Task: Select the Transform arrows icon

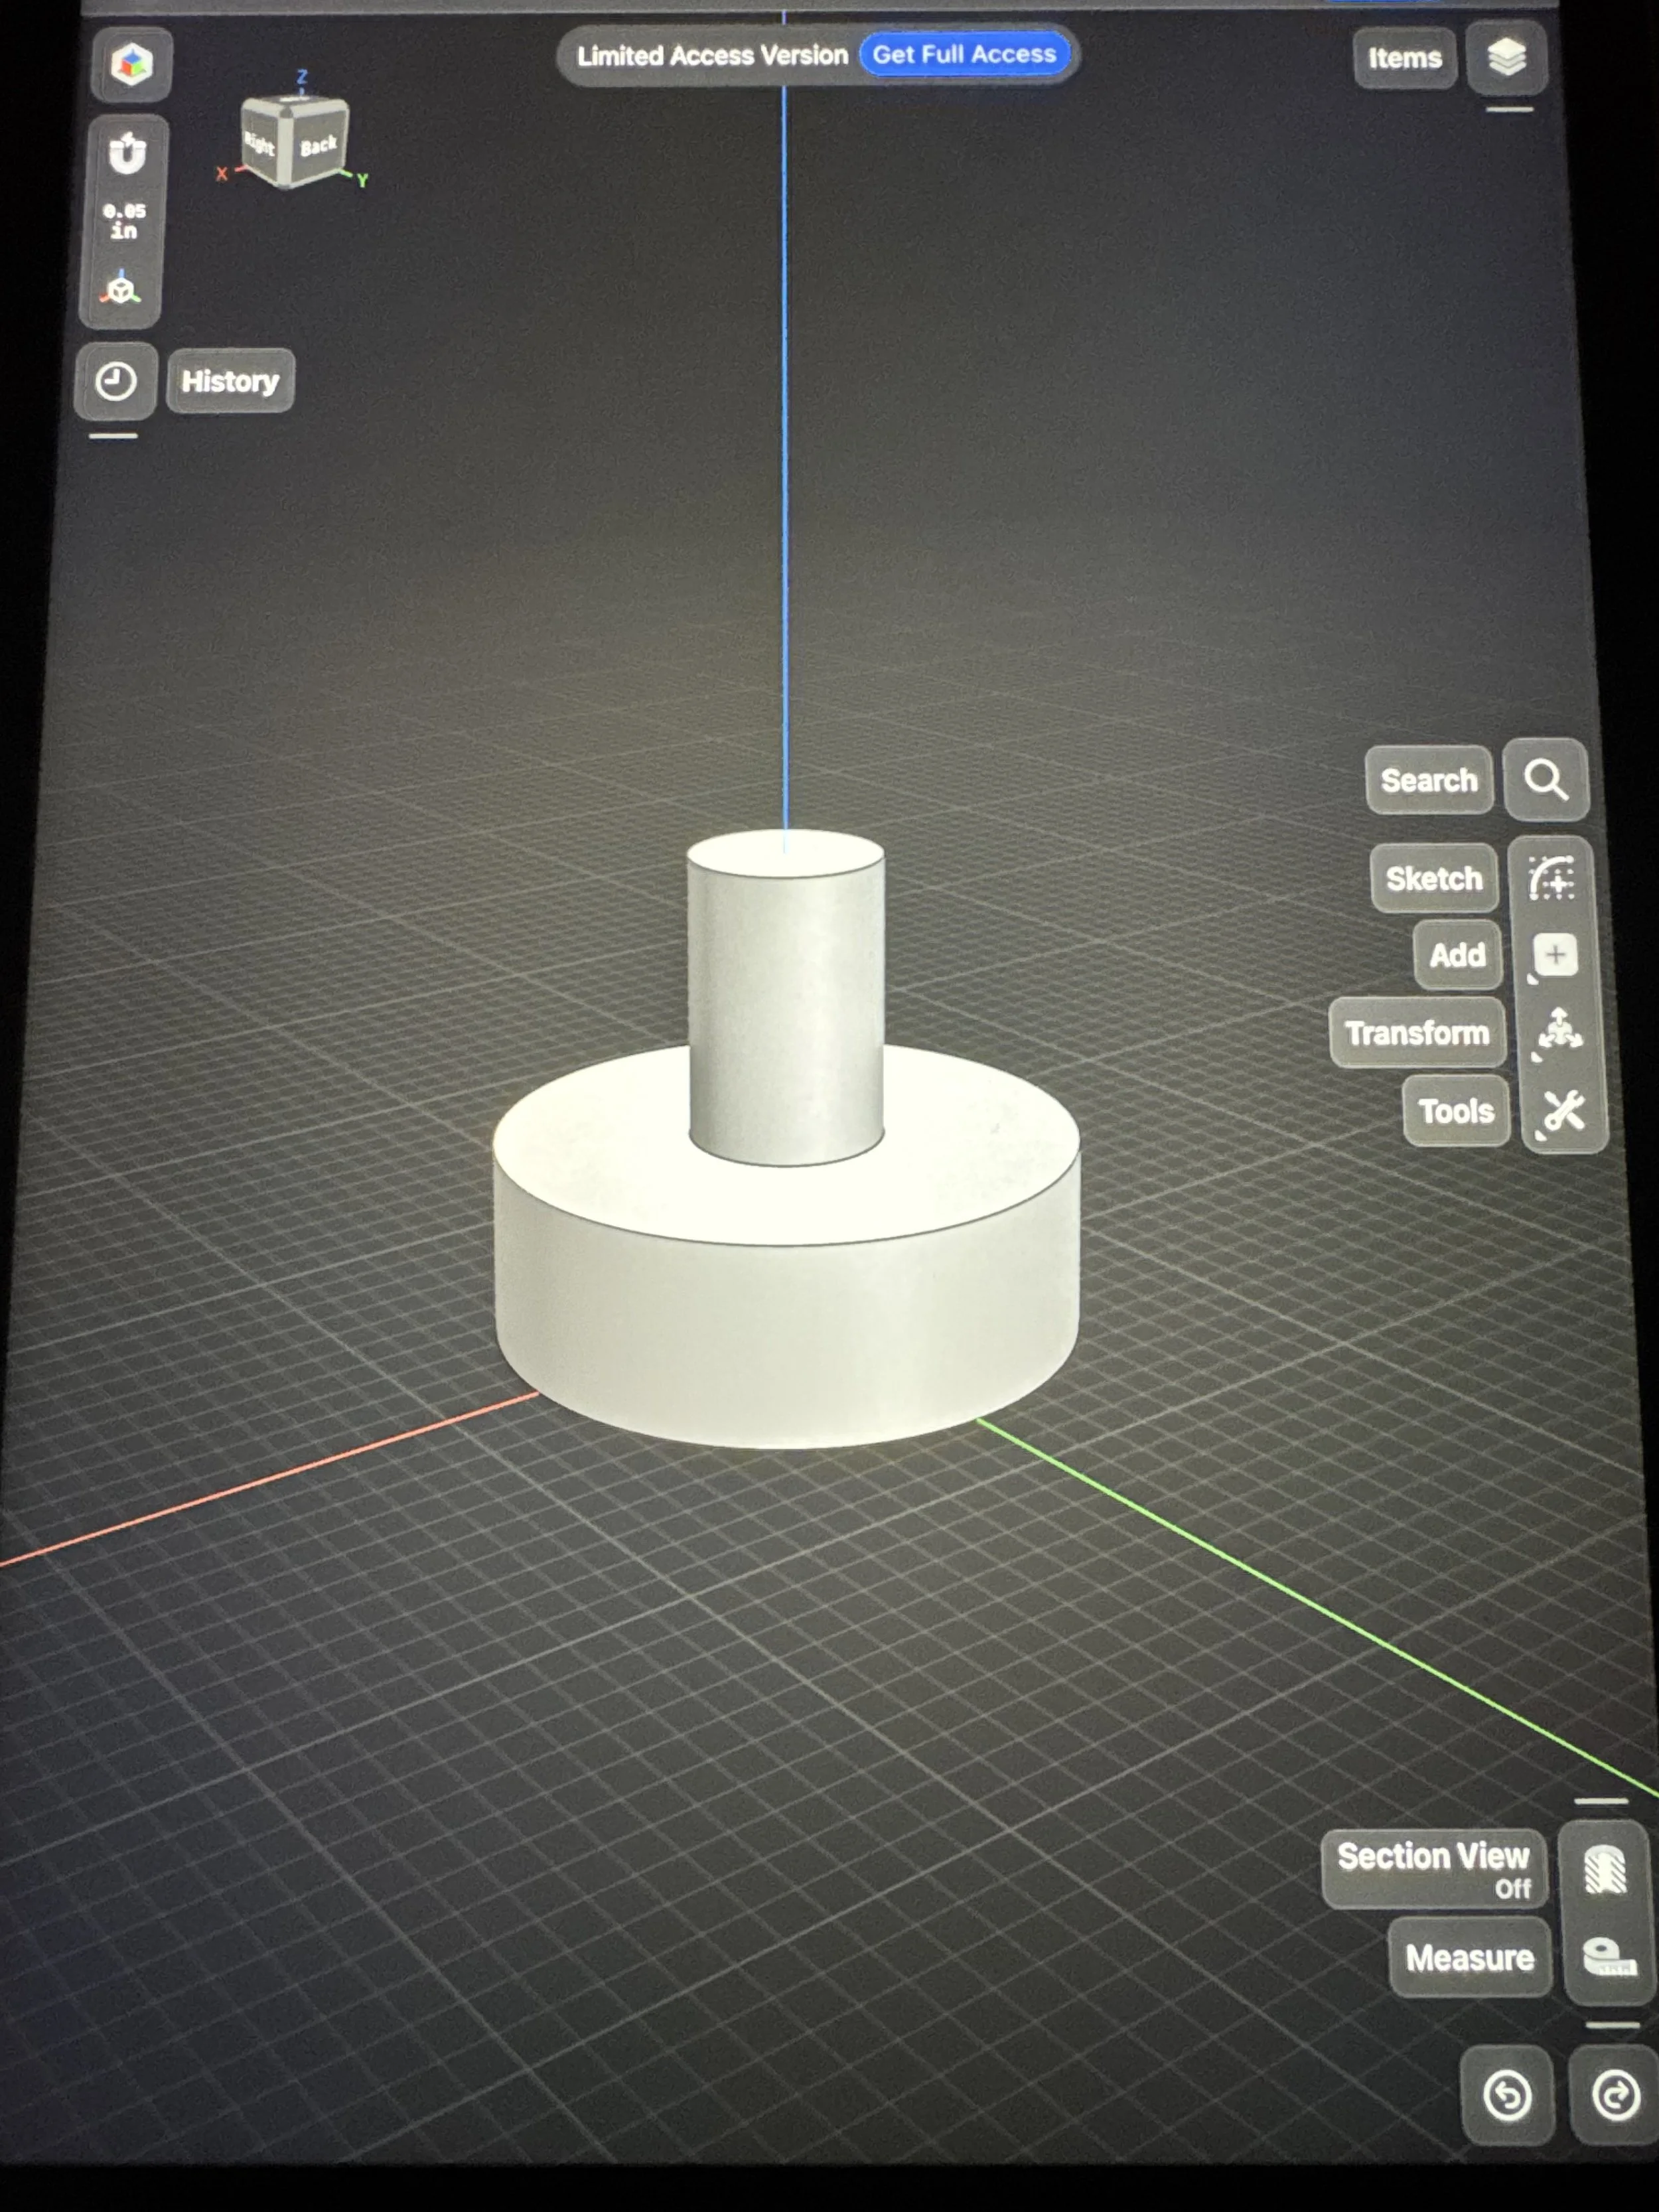Action: point(1559,1031)
